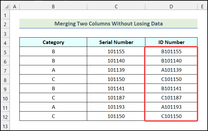The height and width of the screenshot is (131, 208).
Task: Click cell containing A101139
Action: [171, 70]
